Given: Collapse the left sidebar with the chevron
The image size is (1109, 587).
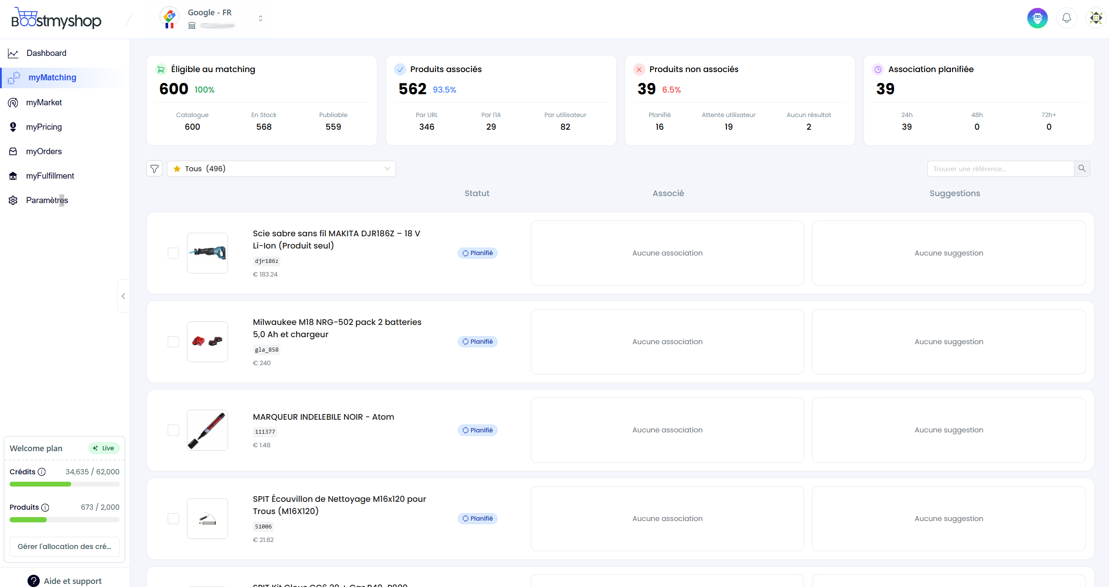Looking at the screenshot, I should pos(124,296).
